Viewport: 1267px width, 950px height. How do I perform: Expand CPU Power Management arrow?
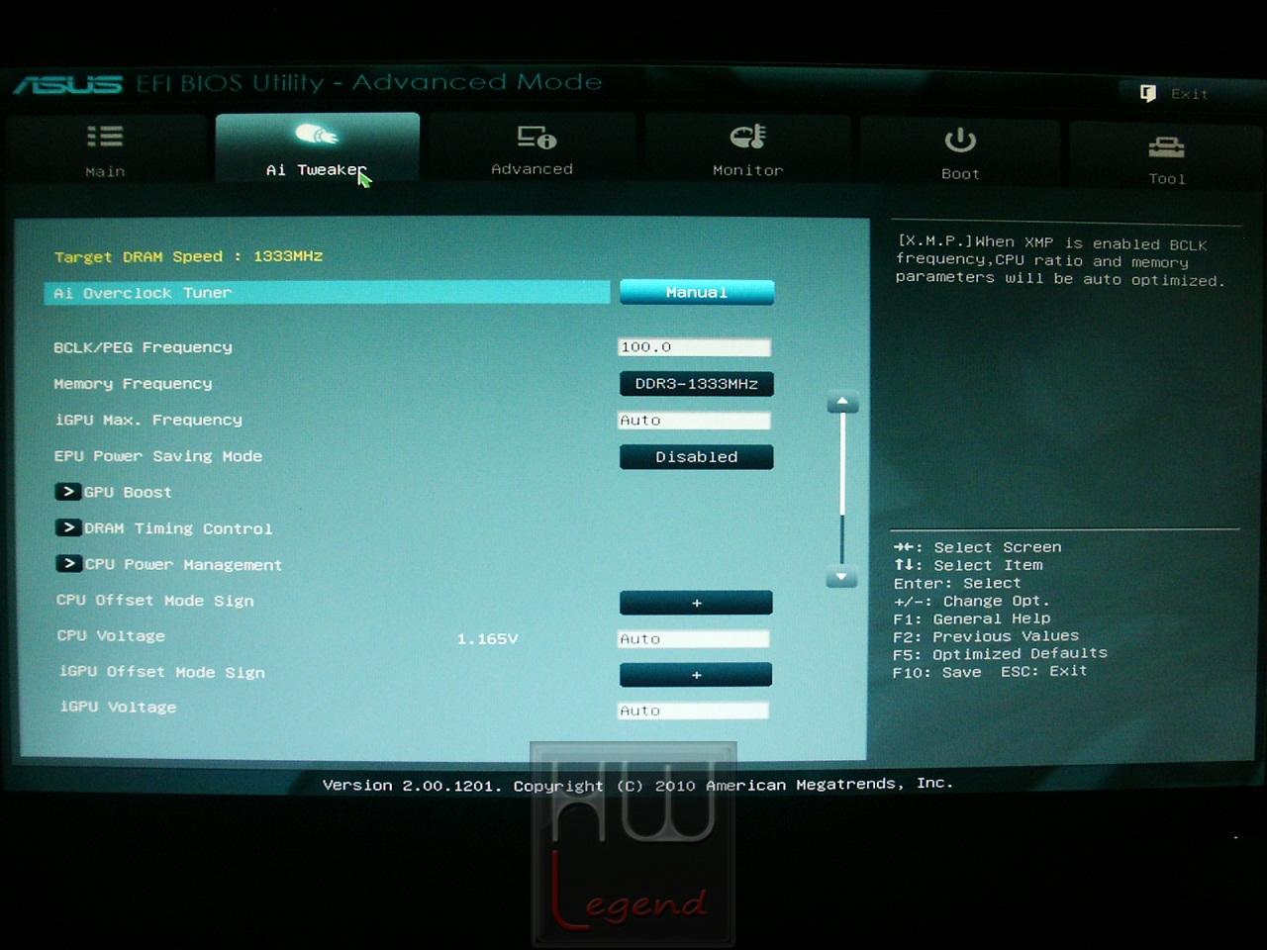pos(67,563)
